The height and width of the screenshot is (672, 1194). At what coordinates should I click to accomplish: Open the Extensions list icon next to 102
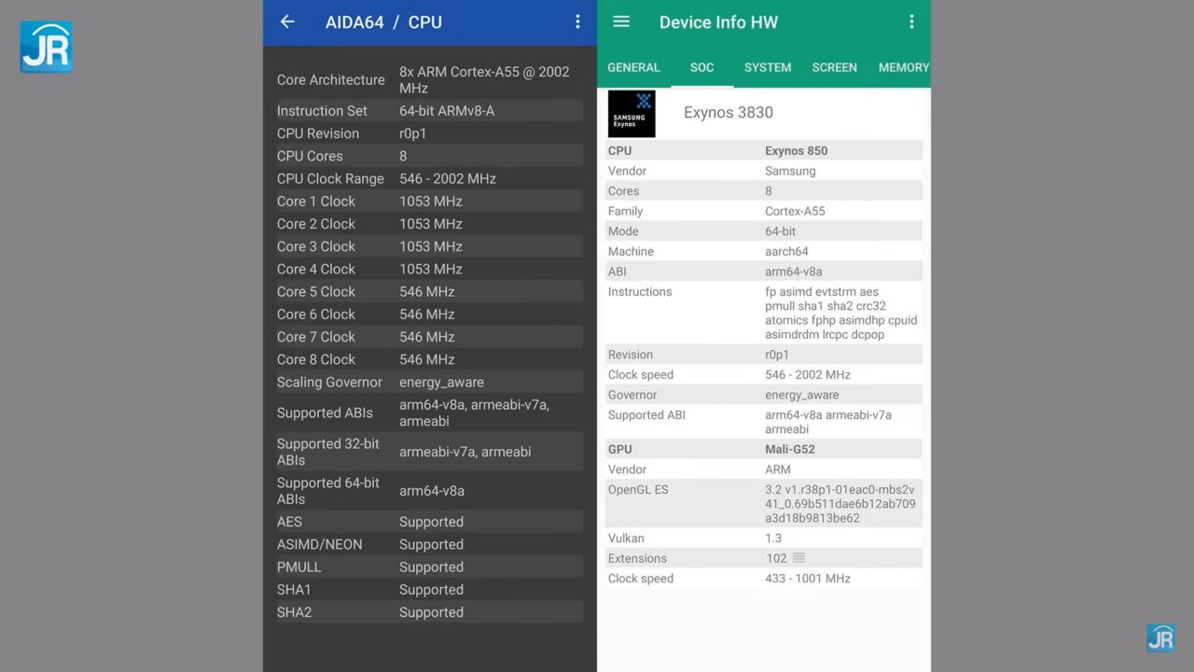(x=798, y=558)
